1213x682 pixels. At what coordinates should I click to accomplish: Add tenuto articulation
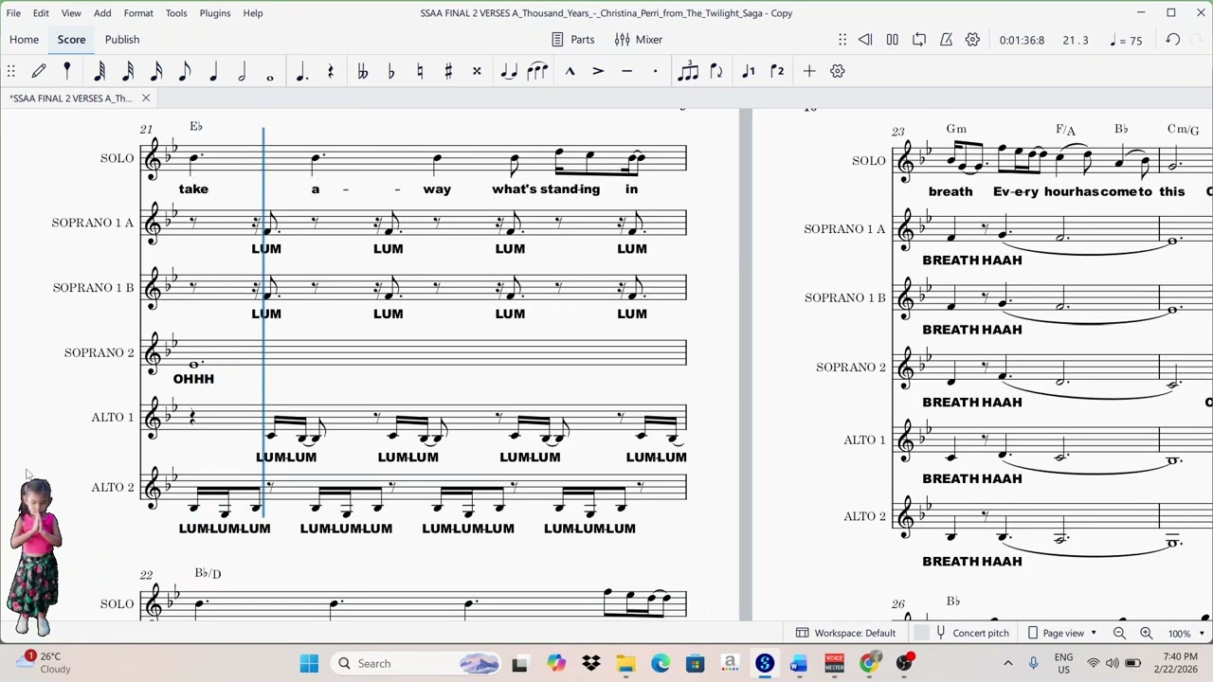(x=626, y=71)
